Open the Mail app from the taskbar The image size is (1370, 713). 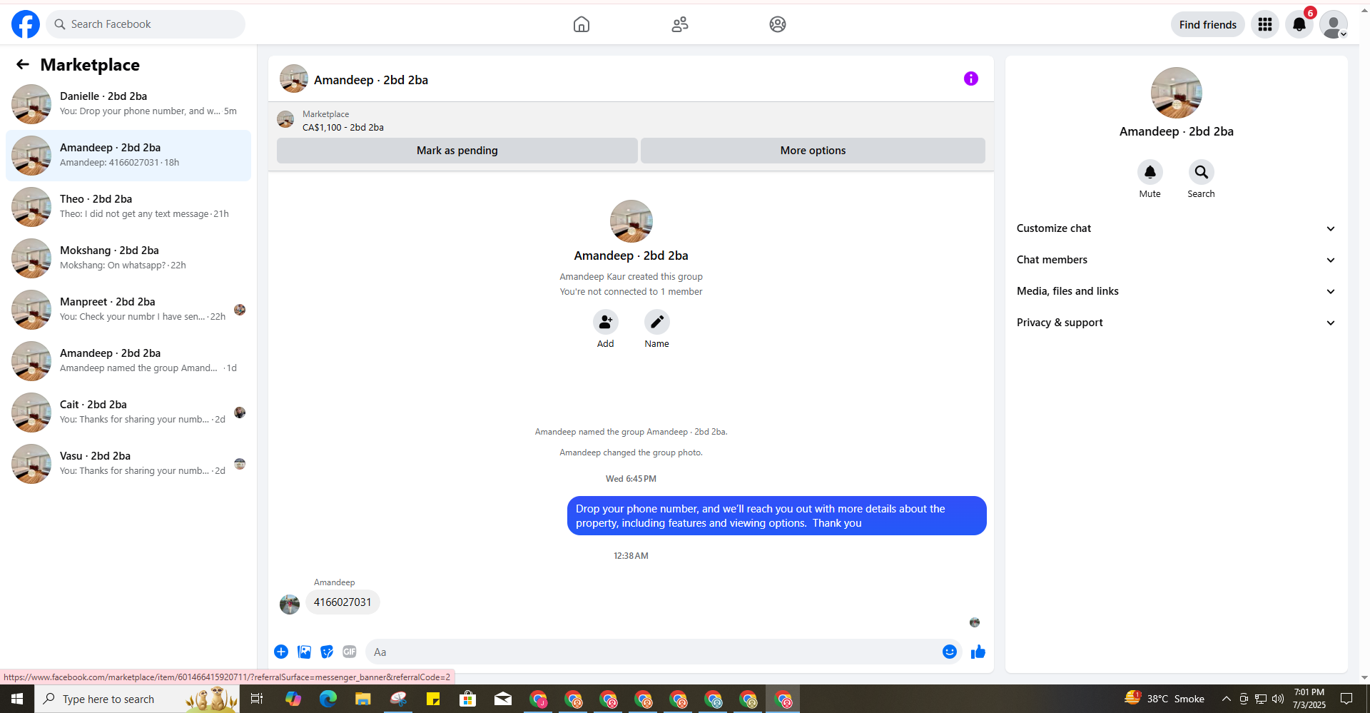coord(503,699)
